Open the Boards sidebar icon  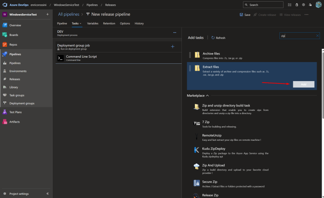5,35
